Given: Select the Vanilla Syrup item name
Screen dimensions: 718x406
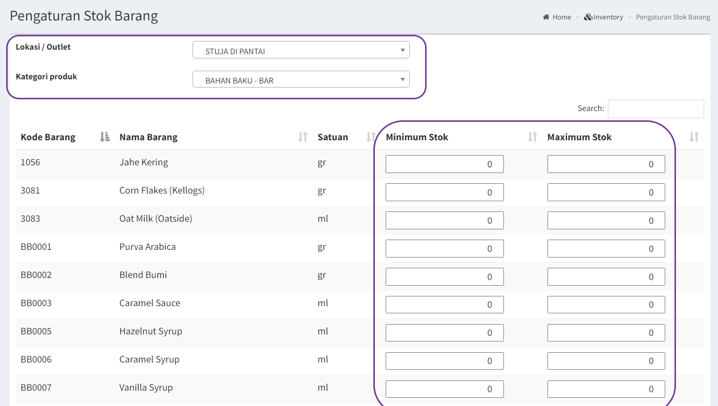Looking at the screenshot, I should 146,388.
